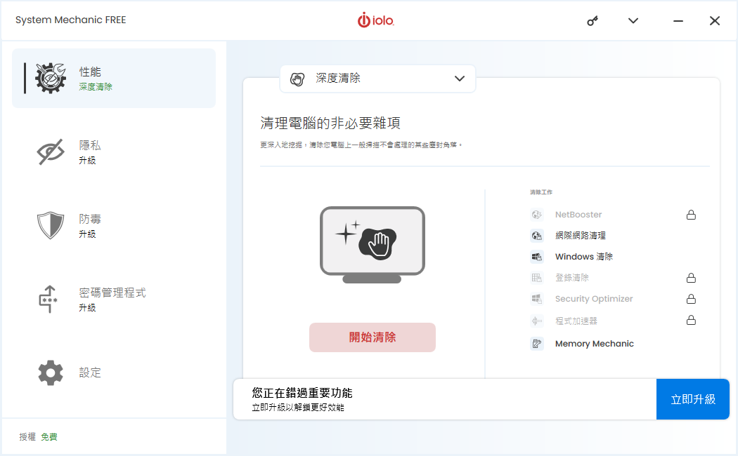Open the Privacy crossed-eye icon

point(51,152)
